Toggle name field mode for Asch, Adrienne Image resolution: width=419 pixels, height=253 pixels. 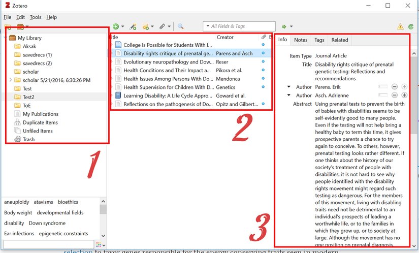[x=383, y=95]
